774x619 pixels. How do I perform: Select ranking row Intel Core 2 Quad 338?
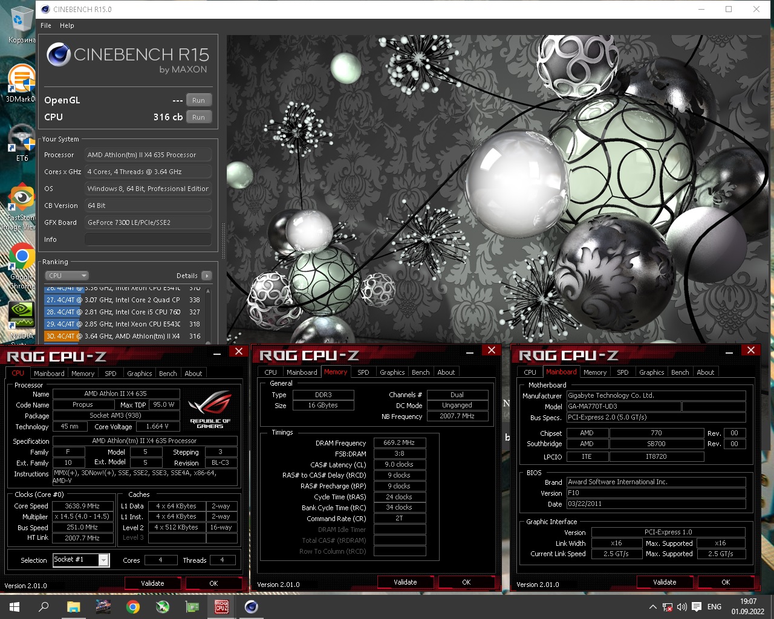click(x=123, y=300)
